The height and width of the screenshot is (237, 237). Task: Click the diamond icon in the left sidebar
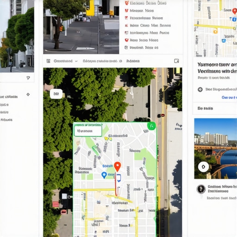coord(28,94)
